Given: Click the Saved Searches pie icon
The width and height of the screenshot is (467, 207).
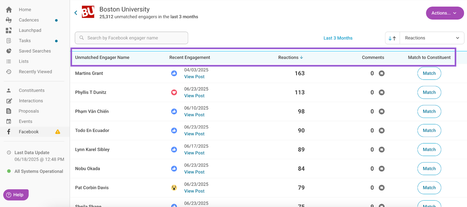Looking at the screenshot, I should coord(9,51).
